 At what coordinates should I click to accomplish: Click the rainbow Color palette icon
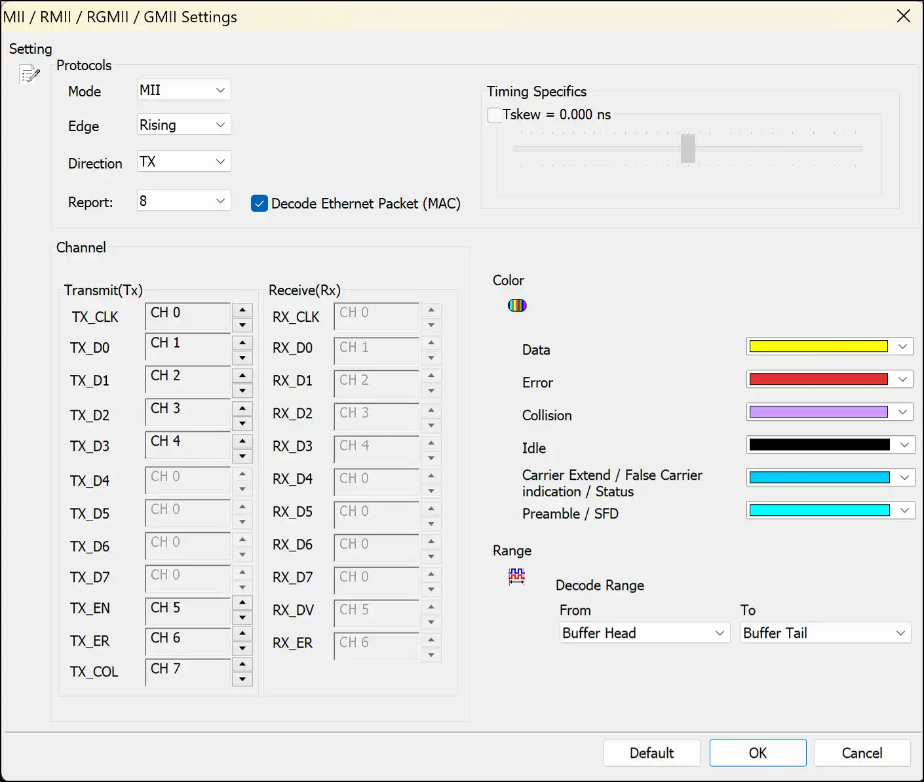(517, 305)
